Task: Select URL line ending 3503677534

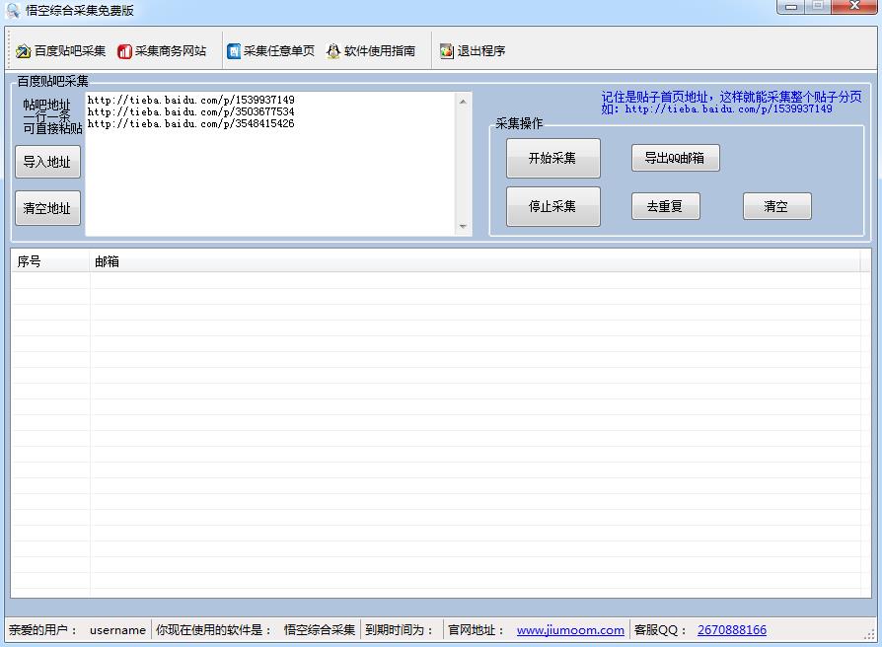Action: [x=191, y=111]
